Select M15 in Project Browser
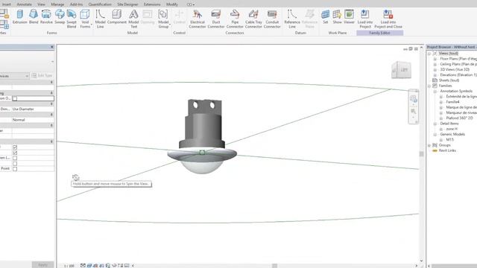This screenshot has height=268, width=477. [x=449, y=140]
